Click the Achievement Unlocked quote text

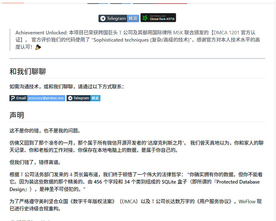tap(138, 40)
